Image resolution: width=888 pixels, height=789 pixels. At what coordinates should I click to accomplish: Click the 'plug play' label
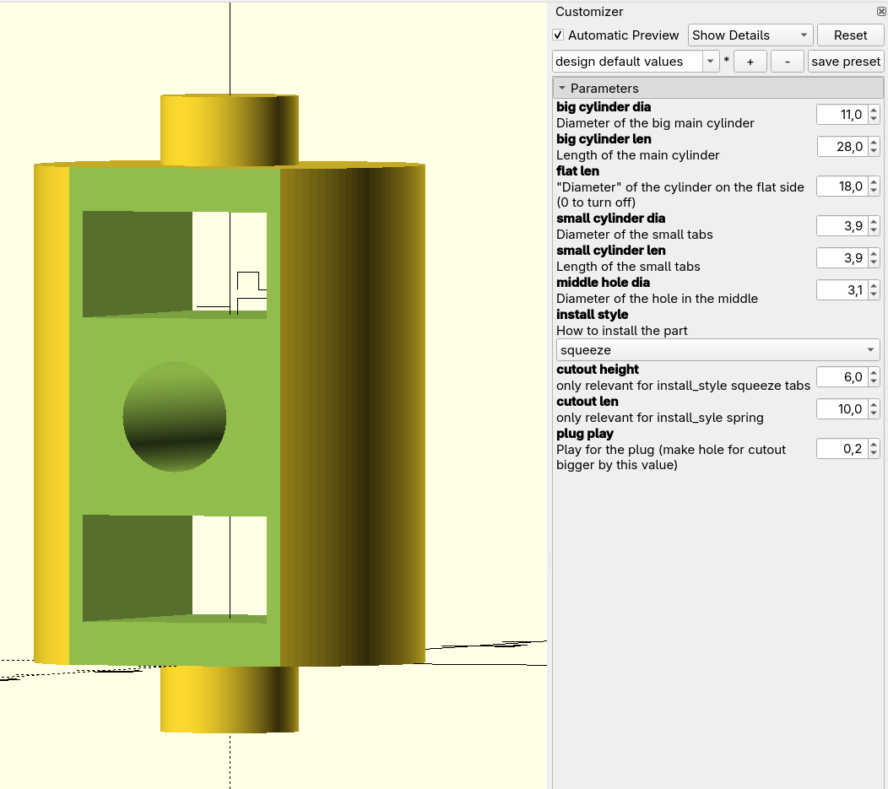click(x=584, y=434)
